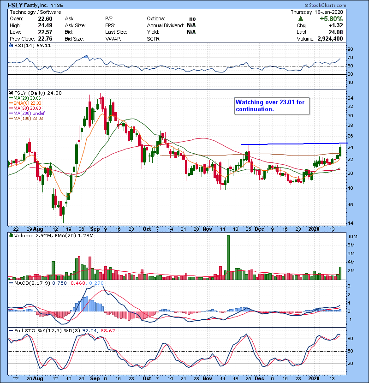Image resolution: width=369 pixels, height=383 pixels.
Task: Click the MA(200) undef legend entry
Action: tap(27, 113)
